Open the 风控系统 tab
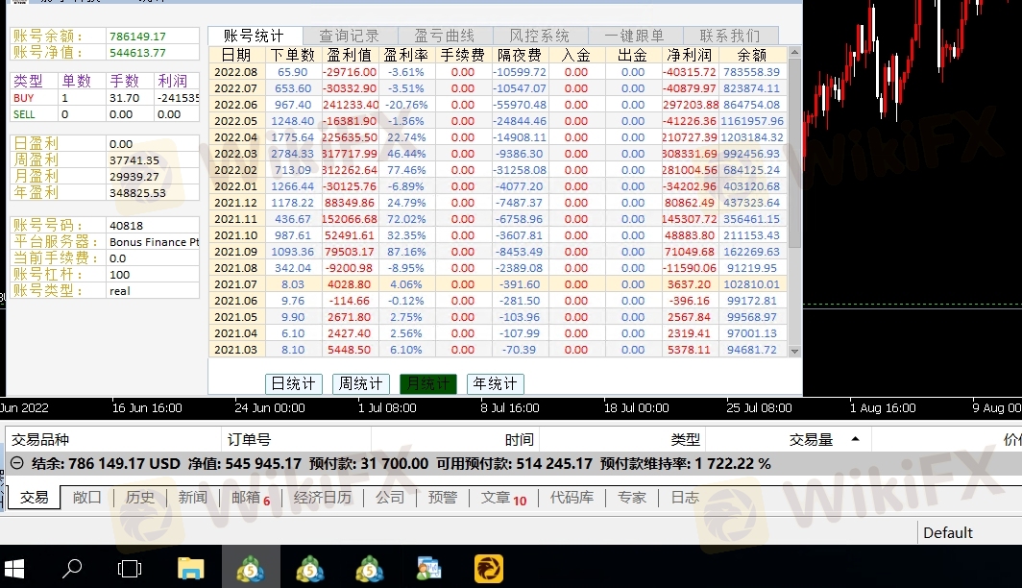The width and height of the screenshot is (1022, 588). [x=539, y=37]
